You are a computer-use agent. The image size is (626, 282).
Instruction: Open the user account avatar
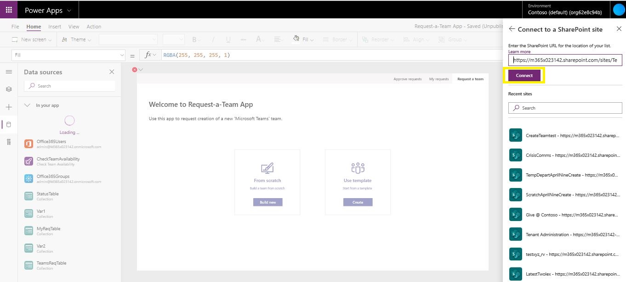pyautogui.click(x=619, y=10)
